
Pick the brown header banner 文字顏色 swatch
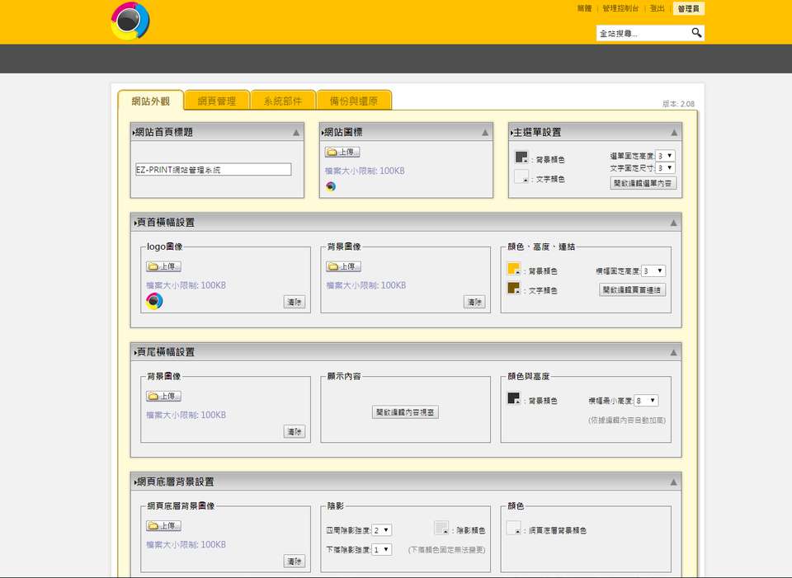[514, 289]
